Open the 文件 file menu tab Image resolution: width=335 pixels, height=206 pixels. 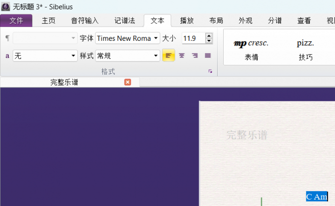[16, 21]
